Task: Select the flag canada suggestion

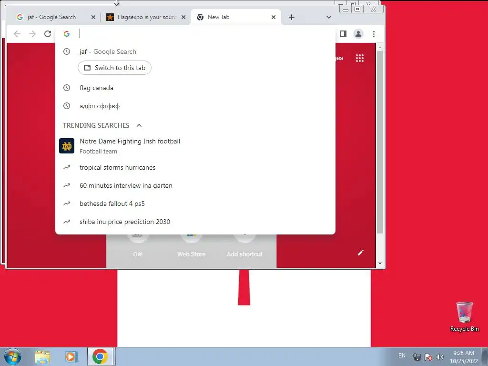Action: click(x=195, y=88)
